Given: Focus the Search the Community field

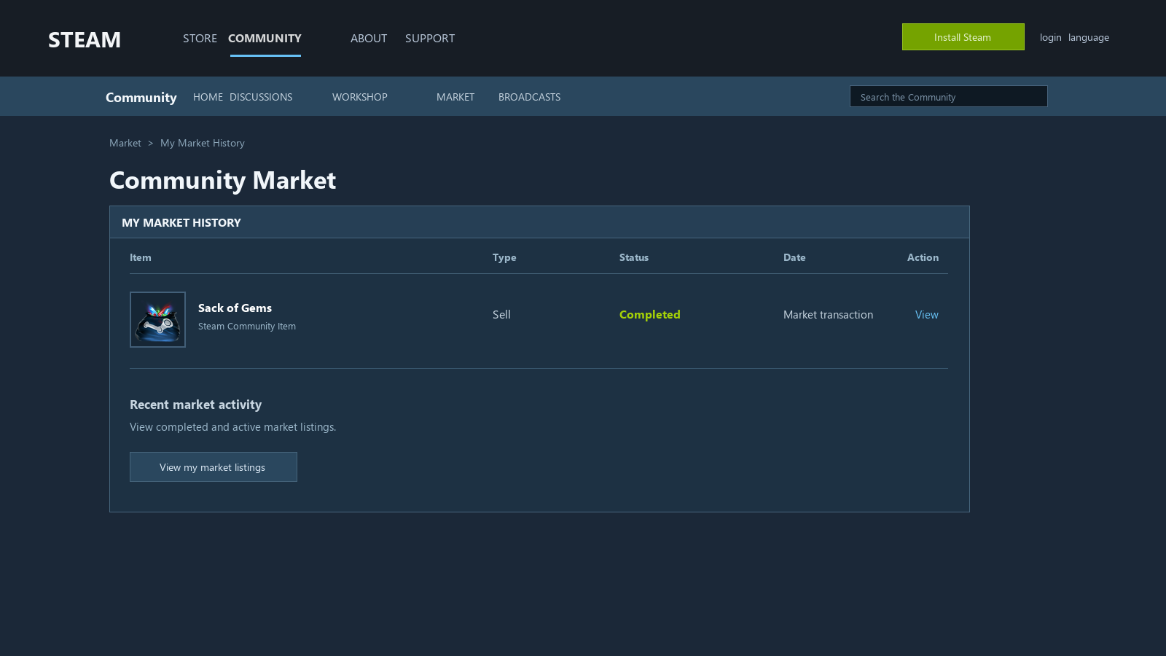Looking at the screenshot, I should pyautogui.click(x=948, y=96).
